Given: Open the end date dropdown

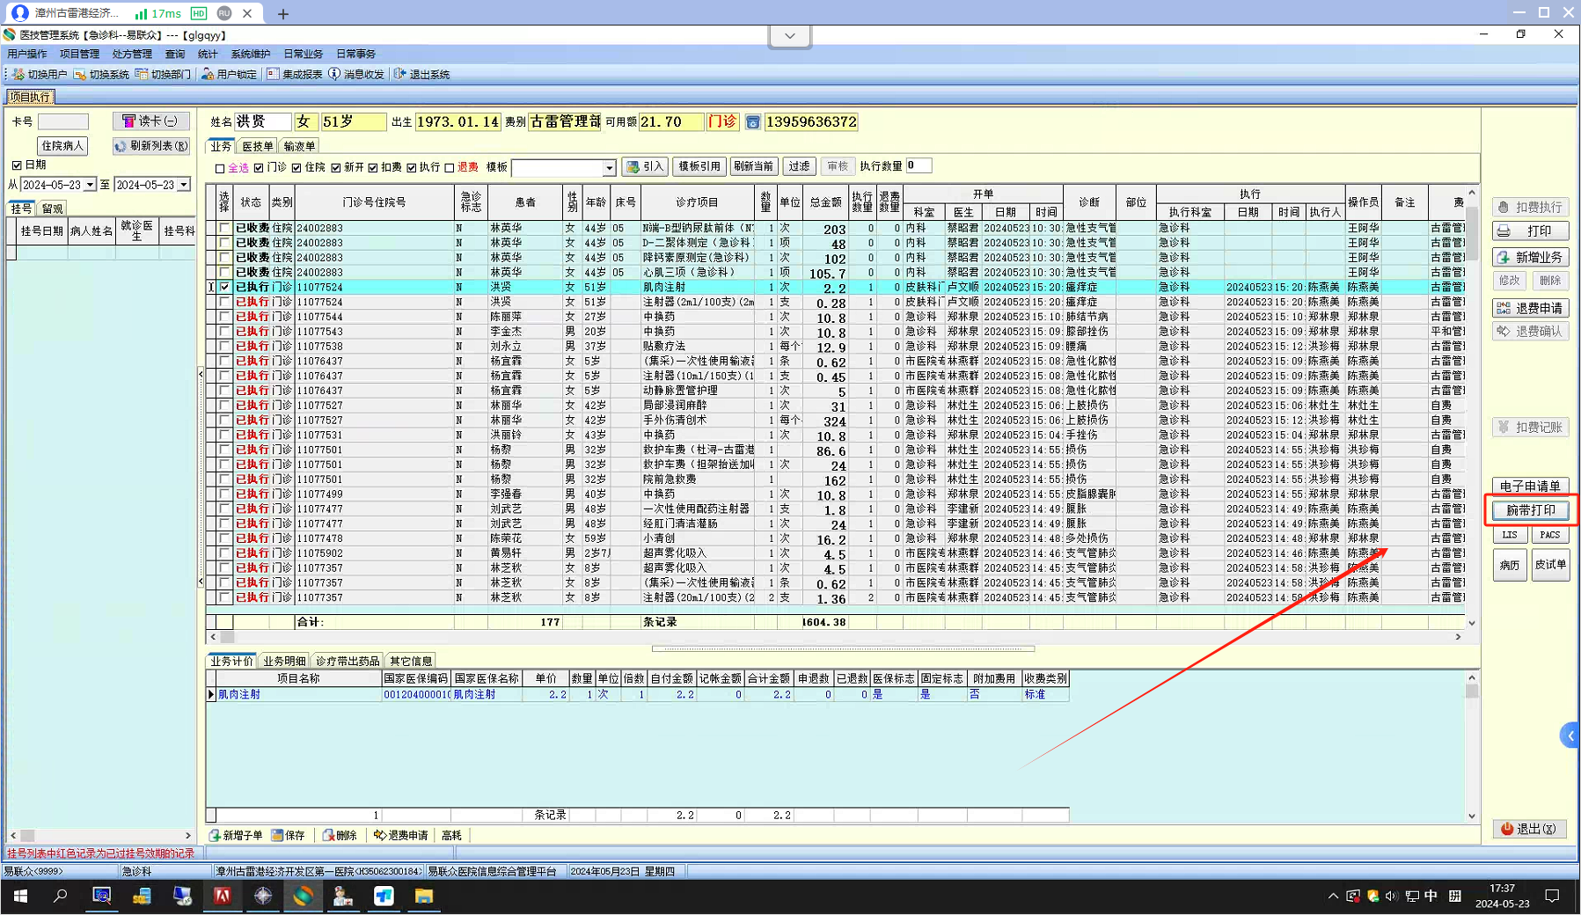Looking at the screenshot, I should 184,186.
